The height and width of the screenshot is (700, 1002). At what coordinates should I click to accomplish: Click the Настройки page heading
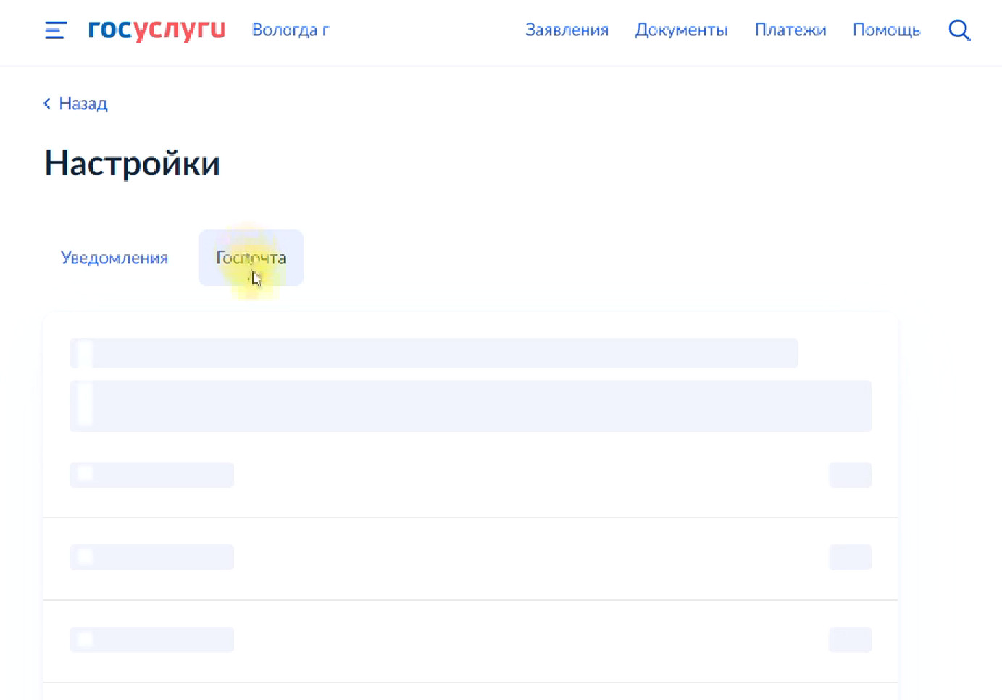coord(132,163)
